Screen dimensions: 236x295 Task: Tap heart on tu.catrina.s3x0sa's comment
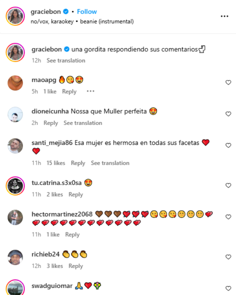(228, 185)
